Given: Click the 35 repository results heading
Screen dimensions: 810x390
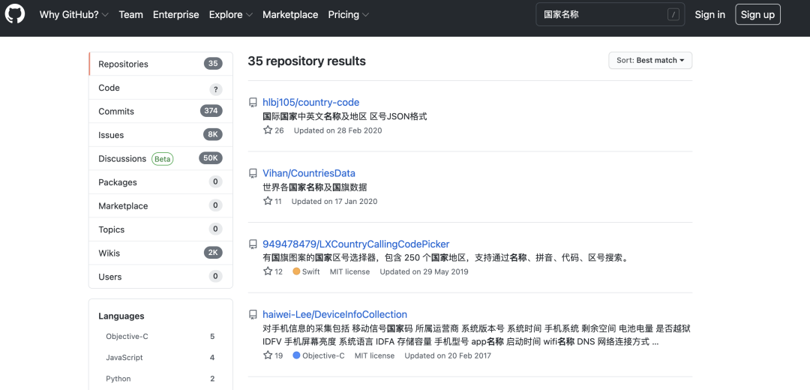Looking at the screenshot, I should click(x=307, y=61).
